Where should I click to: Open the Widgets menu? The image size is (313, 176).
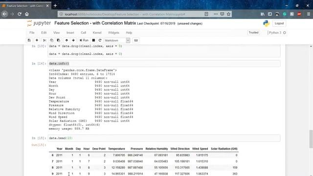click(x=113, y=33)
